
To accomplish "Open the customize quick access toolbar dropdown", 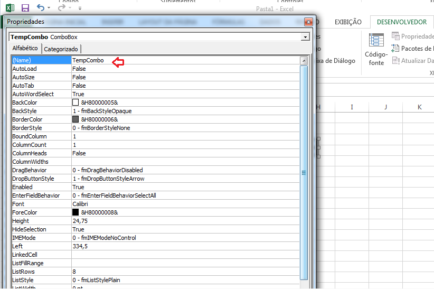I will pyautogui.click(x=80, y=8).
